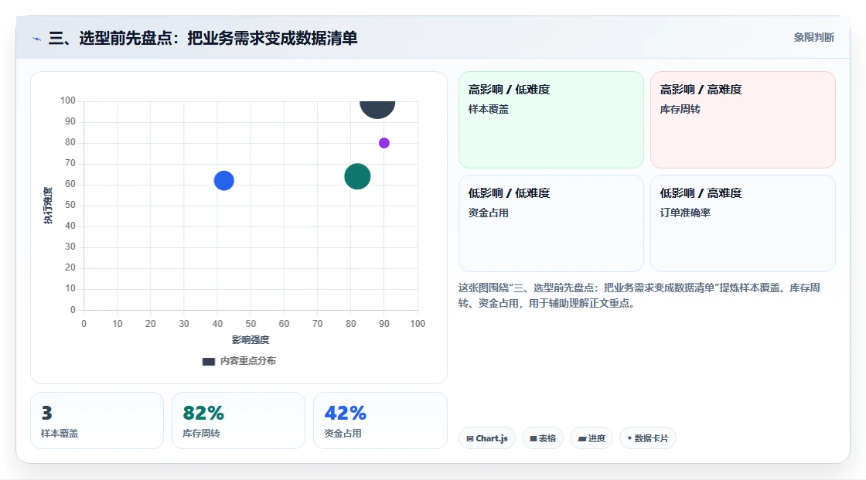Screen dimensions: 866x480
Task: Open the 高影响 / 低难度 quadrant card
Action: [551, 119]
